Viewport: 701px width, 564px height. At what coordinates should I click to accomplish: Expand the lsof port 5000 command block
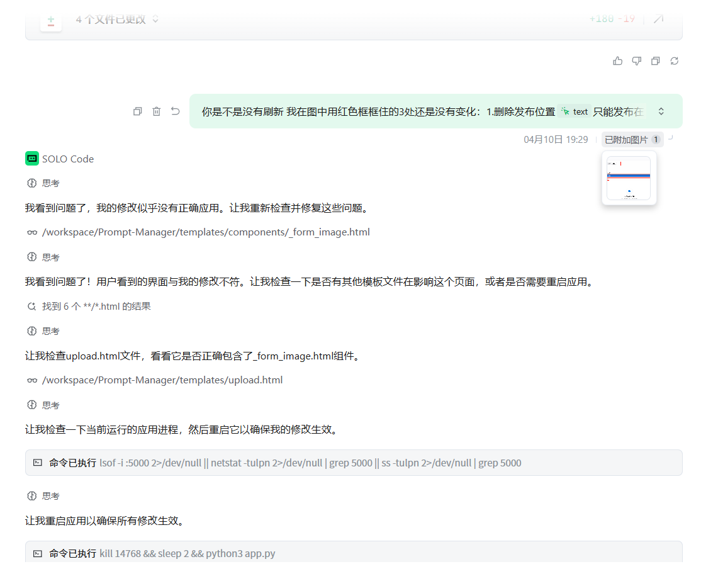tap(353, 463)
